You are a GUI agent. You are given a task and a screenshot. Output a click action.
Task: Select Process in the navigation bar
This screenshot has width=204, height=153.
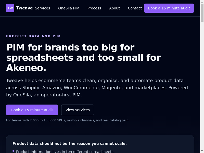pos(94,8)
